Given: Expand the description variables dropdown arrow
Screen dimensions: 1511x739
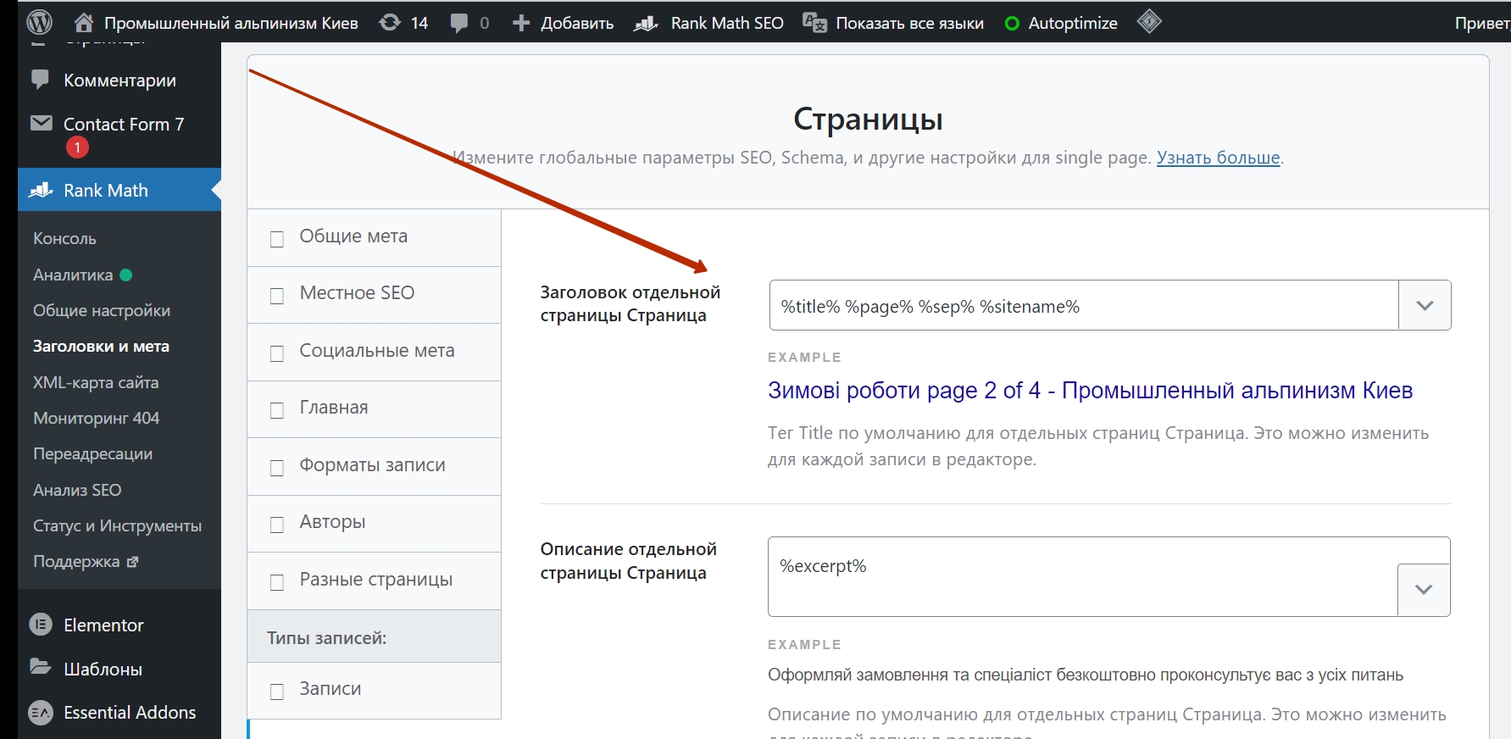Looking at the screenshot, I should click(x=1424, y=589).
